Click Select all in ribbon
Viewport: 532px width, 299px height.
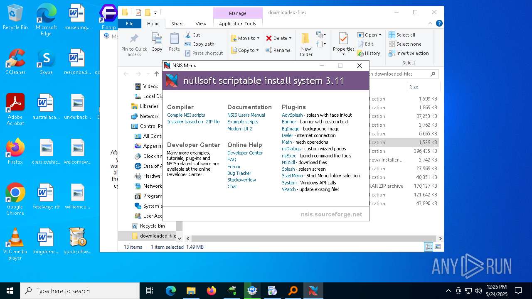coord(402,35)
